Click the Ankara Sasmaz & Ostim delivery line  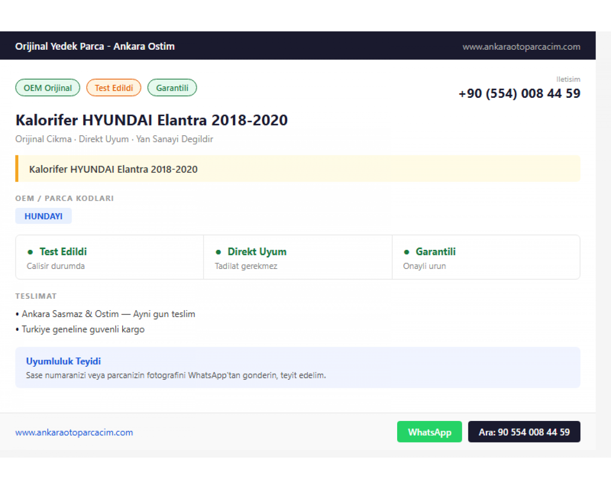pyautogui.click(x=106, y=314)
